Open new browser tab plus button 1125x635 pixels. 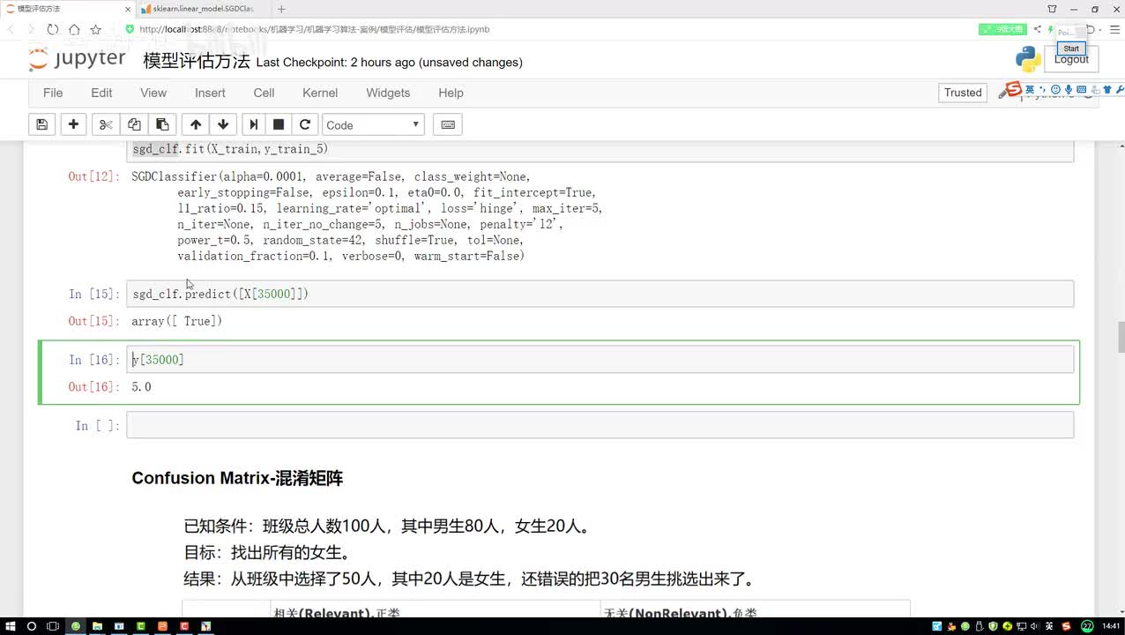click(x=281, y=9)
